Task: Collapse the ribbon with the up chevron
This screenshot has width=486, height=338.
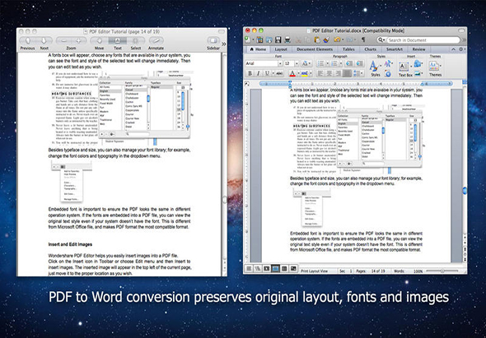Action: (453, 49)
